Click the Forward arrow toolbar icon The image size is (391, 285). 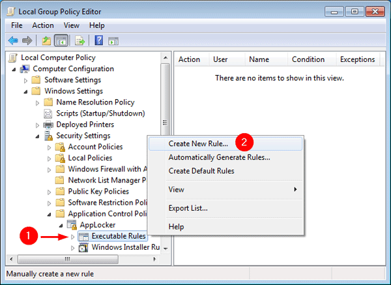click(x=28, y=40)
